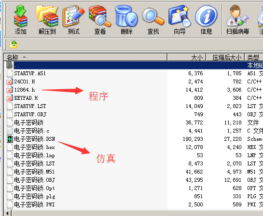
Task: Select file 电子密码锁.PWI
Action: pyautogui.click(x=34, y=205)
